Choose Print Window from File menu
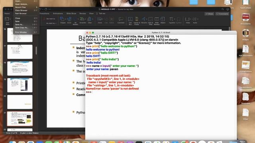Screen dimensions: 255x143 point(26,32)
